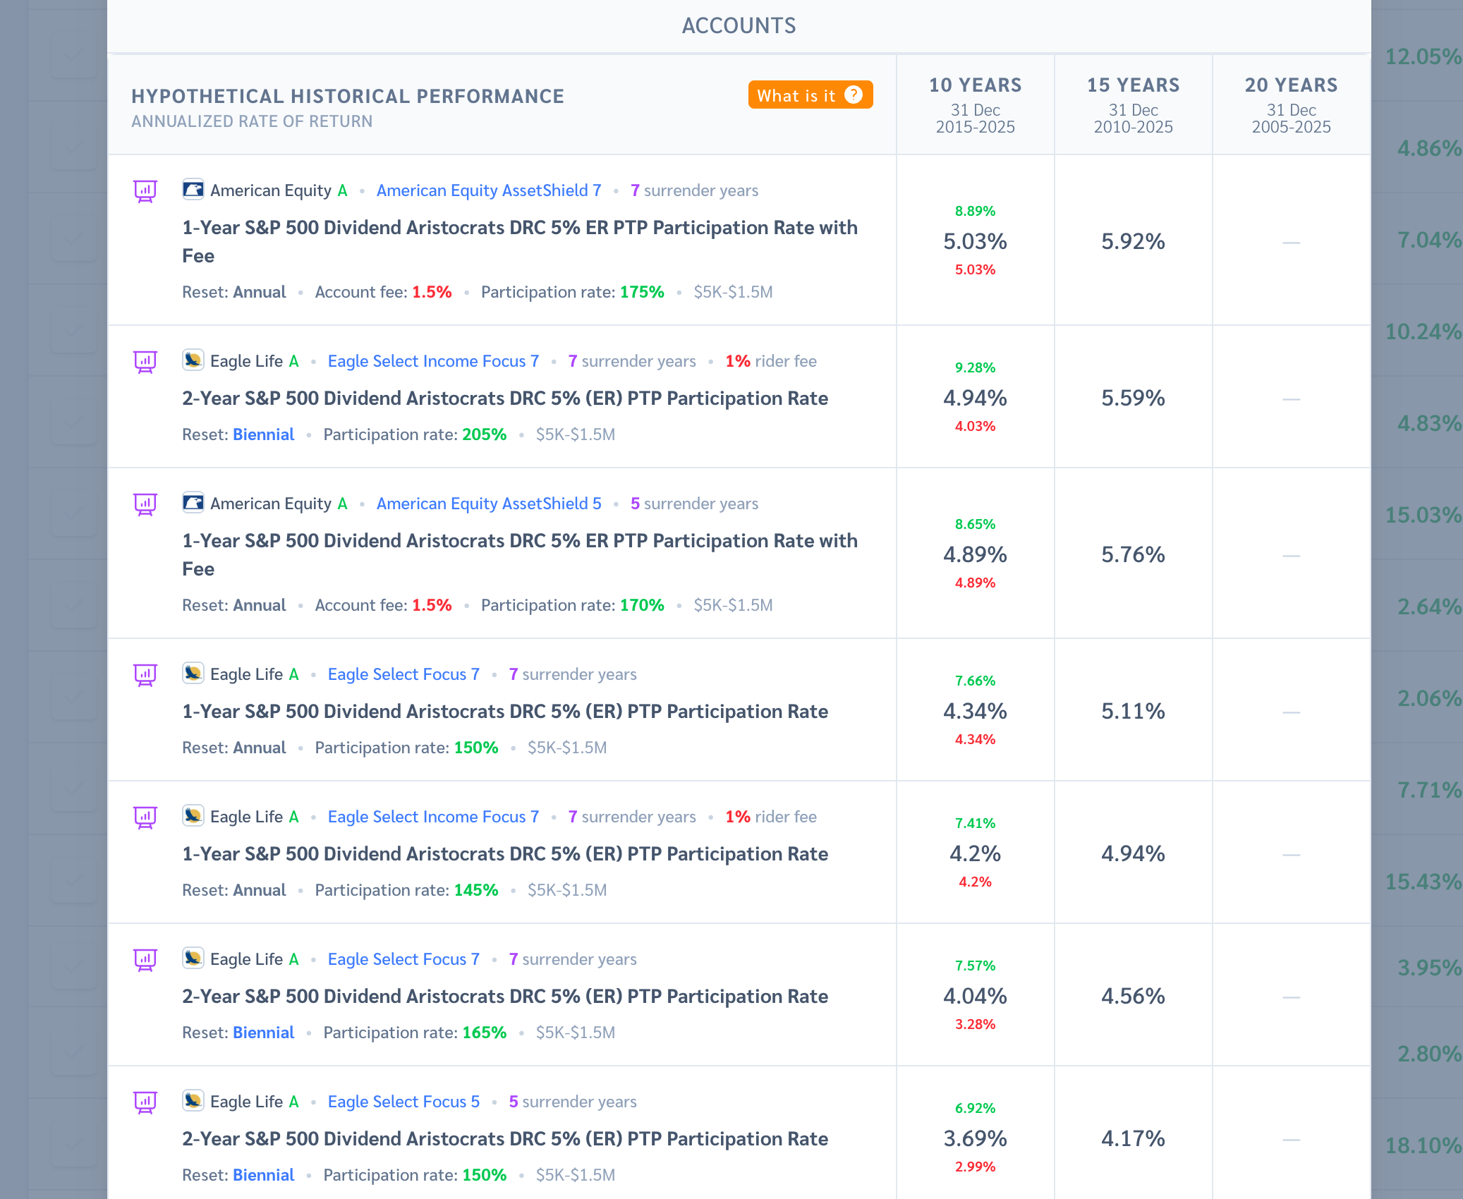Select the green 7.41% value
This screenshot has height=1199, width=1463.
coord(976,823)
